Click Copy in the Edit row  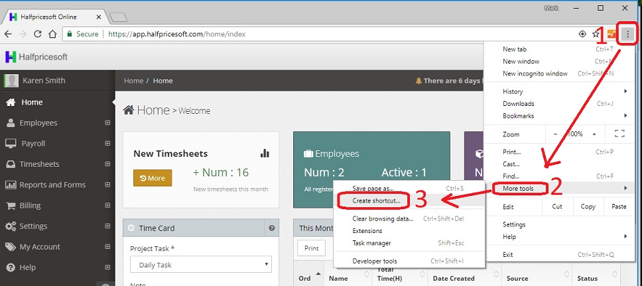click(588, 207)
